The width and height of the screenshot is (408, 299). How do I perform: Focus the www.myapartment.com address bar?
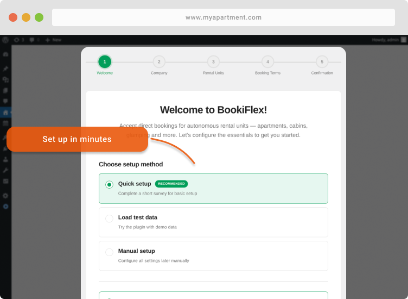[223, 17]
